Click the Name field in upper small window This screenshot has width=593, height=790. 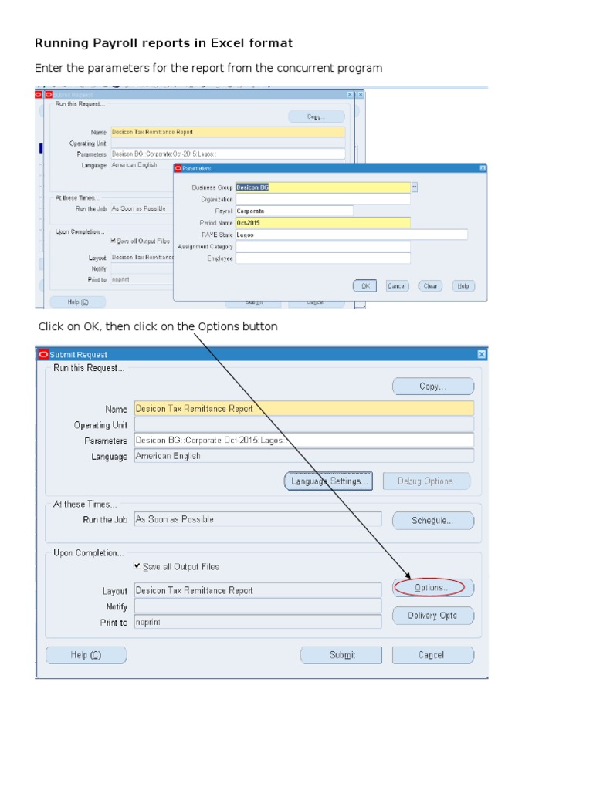228,132
